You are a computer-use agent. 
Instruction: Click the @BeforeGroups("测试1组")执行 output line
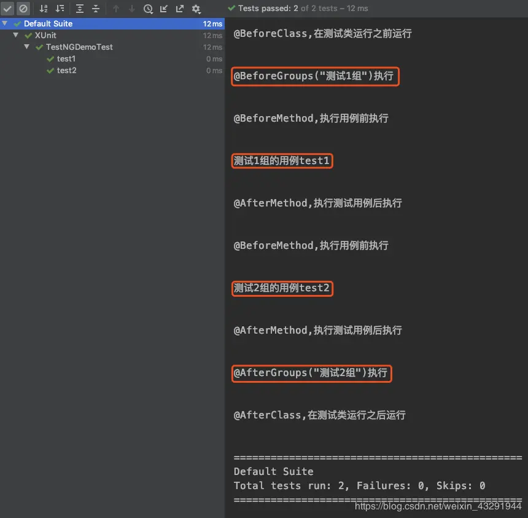coord(314,76)
